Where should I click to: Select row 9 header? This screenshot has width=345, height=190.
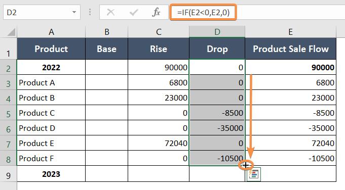pyautogui.click(x=9, y=174)
